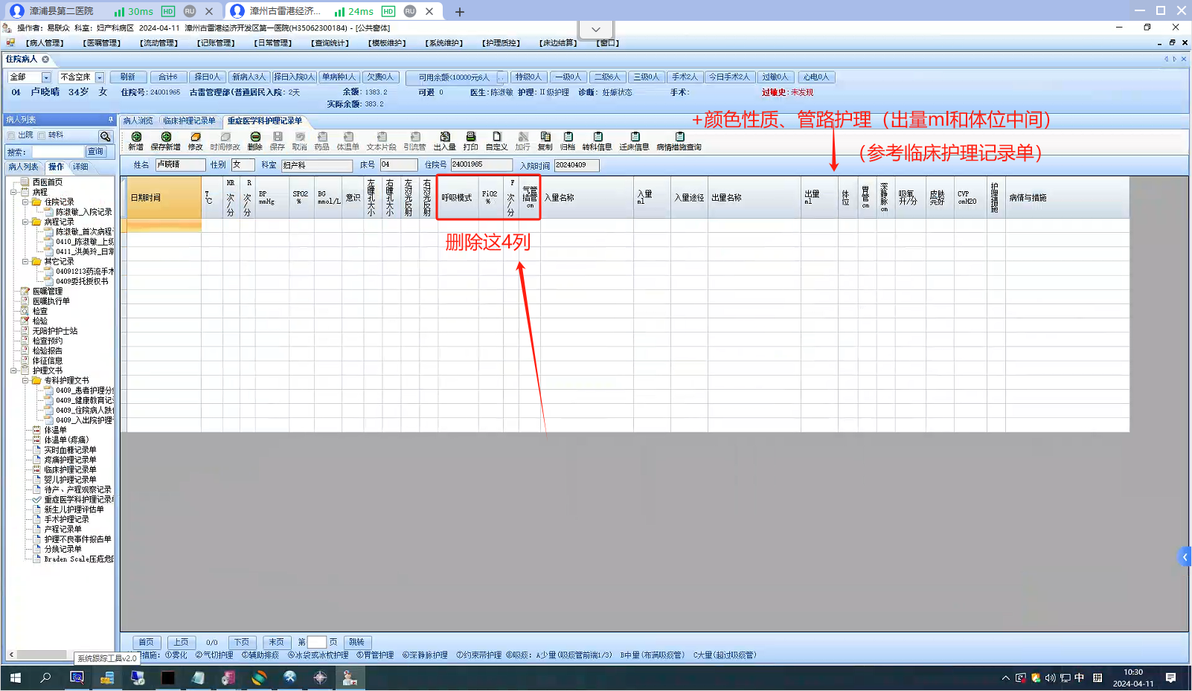Click the 引流管 toolbar icon
Screen dimensions: 1192x691
coord(415,141)
